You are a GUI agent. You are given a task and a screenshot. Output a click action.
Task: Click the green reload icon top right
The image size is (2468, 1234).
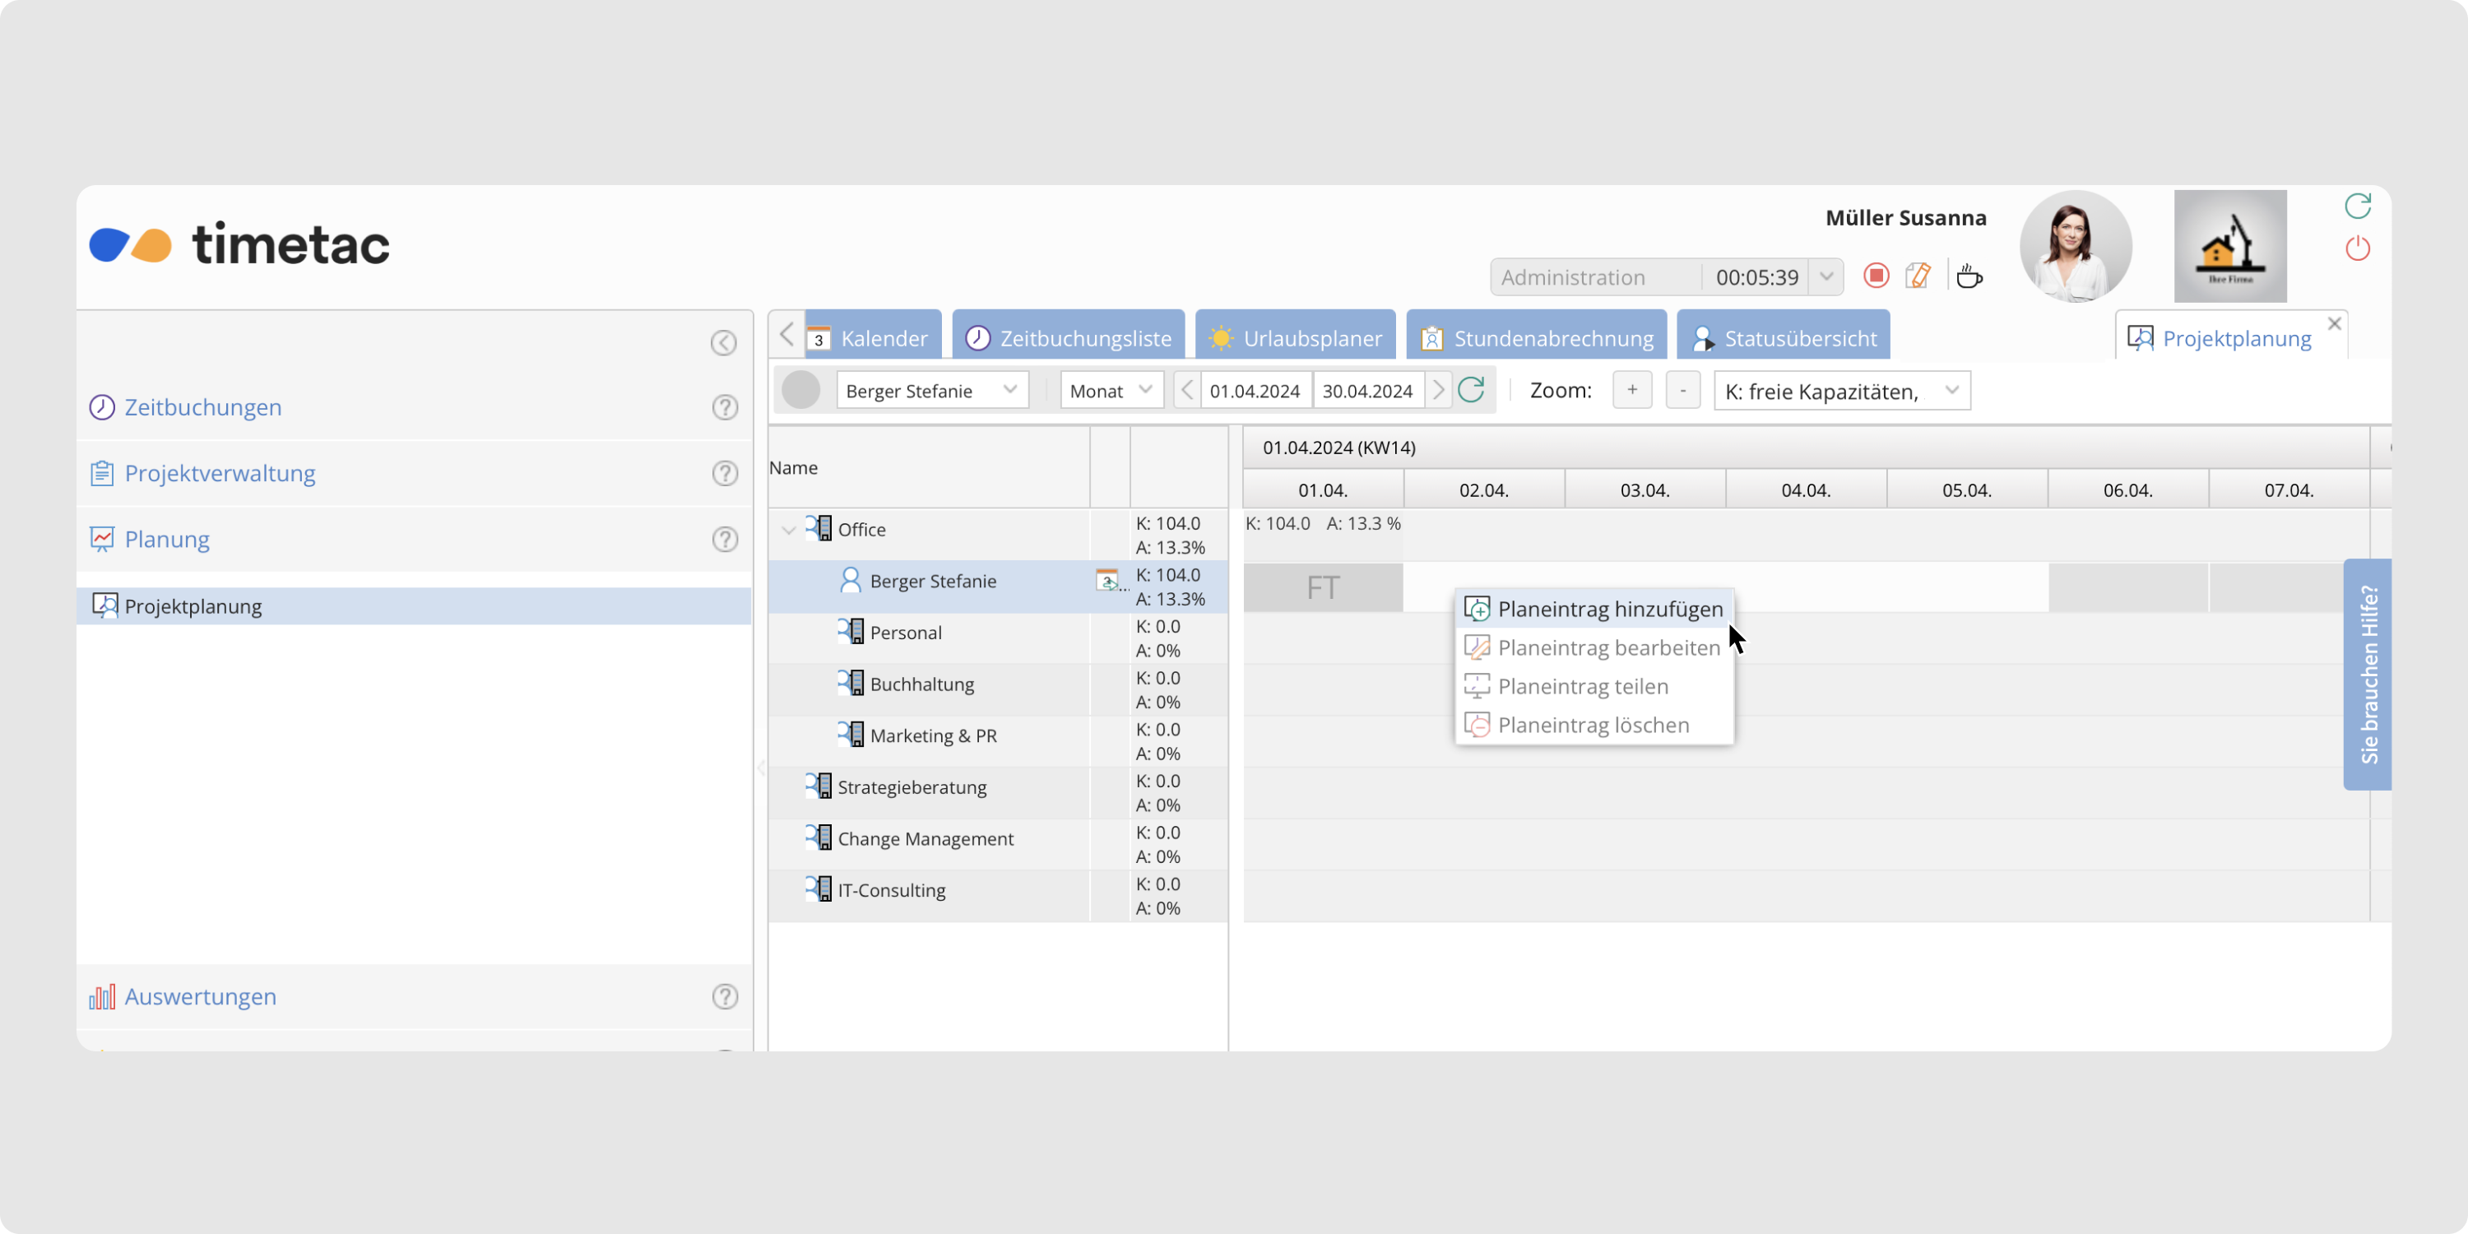pyautogui.click(x=2357, y=205)
